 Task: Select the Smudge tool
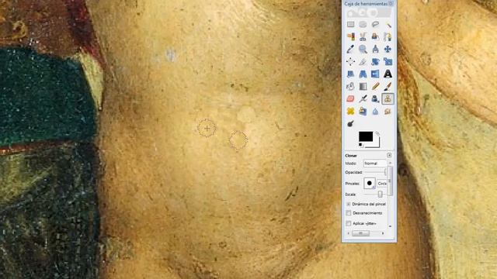point(388,111)
